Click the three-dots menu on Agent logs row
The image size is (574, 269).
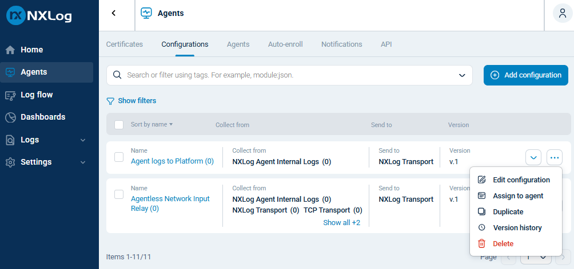coord(555,157)
